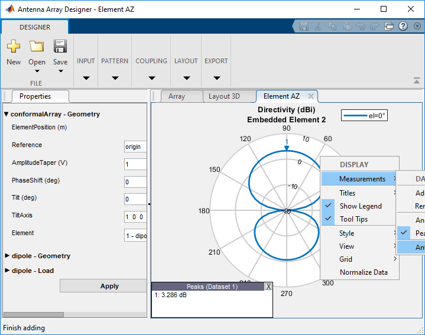Open the EXPORT section dropdown

(x=216, y=78)
